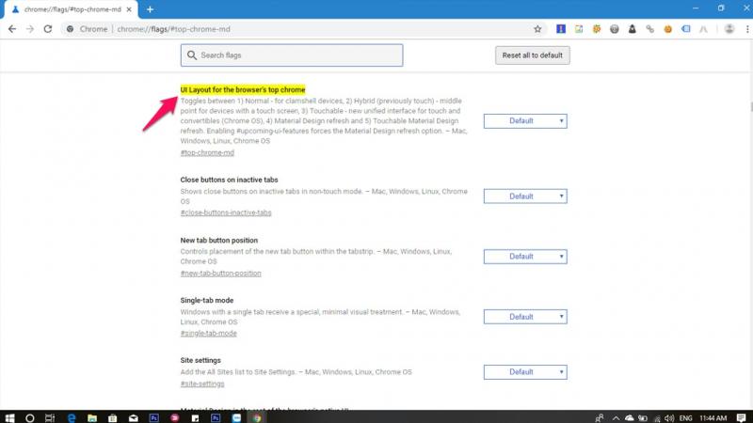Open the #single-tab-mode anchor link

coord(208,333)
